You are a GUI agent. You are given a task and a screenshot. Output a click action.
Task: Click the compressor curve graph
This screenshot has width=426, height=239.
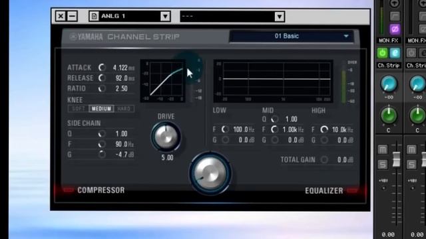162,81
